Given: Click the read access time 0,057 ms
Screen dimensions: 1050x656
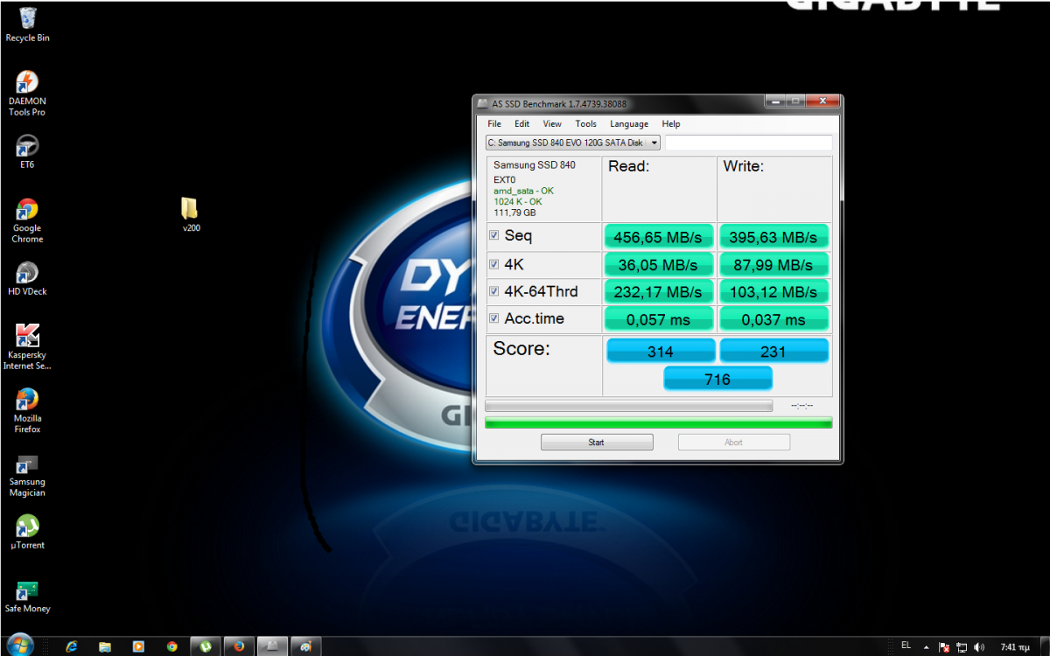Looking at the screenshot, I should coord(659,319).
